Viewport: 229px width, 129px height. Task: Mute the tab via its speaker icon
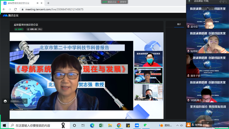click(x=38, y=3)
